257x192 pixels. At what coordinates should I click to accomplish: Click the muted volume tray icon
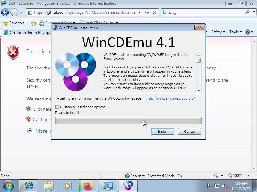click(x=225, y=186)
